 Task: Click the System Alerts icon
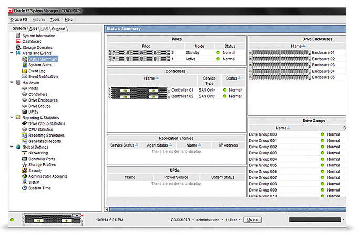click(25, 65)
